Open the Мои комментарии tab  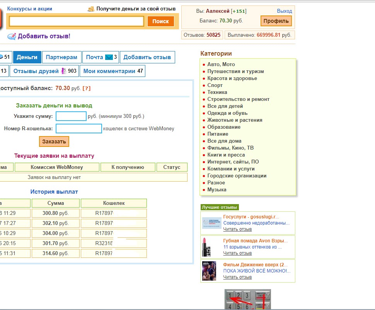coord(113,71)
